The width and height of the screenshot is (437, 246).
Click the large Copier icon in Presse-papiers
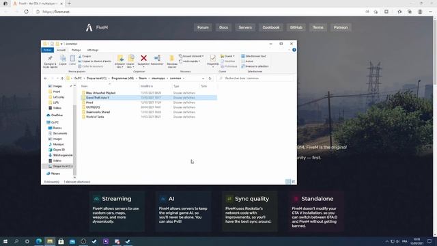(63, 59)
